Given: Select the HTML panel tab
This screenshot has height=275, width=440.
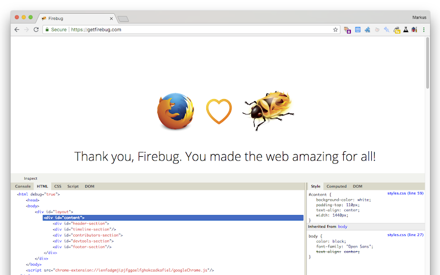Looking at the screenshot, I should click(x=42, y=186).
